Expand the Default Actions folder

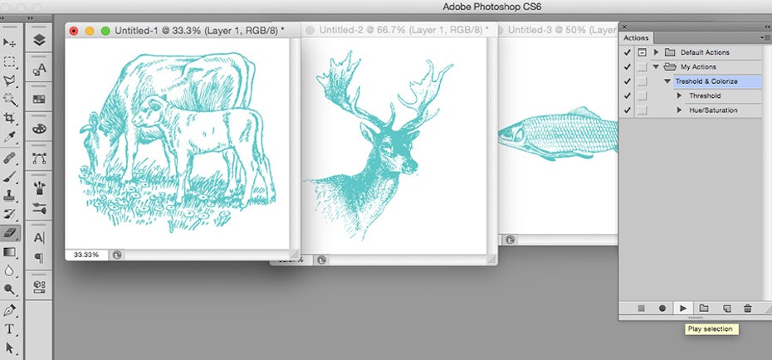click(657, 52)
